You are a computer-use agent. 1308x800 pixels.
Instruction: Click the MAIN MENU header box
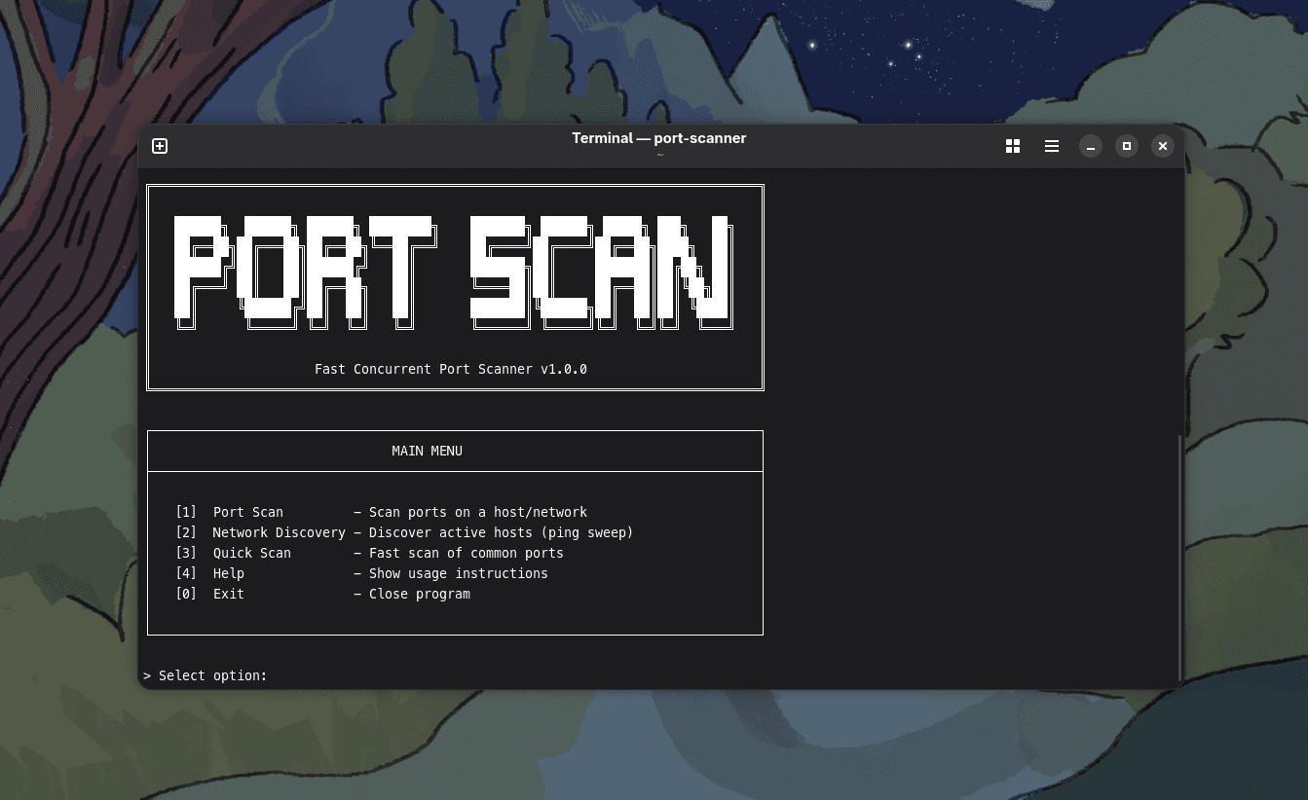tap(427, 451)
